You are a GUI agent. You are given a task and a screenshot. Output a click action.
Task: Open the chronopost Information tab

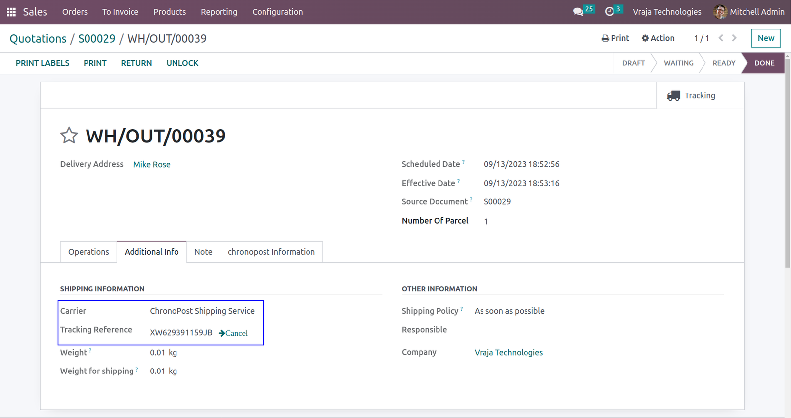pyautogui.click(x=271, y=252)
